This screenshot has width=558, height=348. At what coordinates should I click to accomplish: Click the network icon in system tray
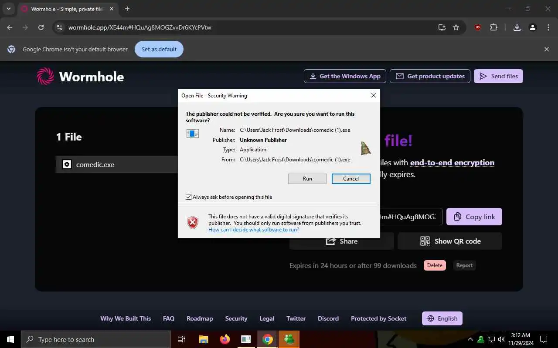pyautogui.click(x=491, y=339)
